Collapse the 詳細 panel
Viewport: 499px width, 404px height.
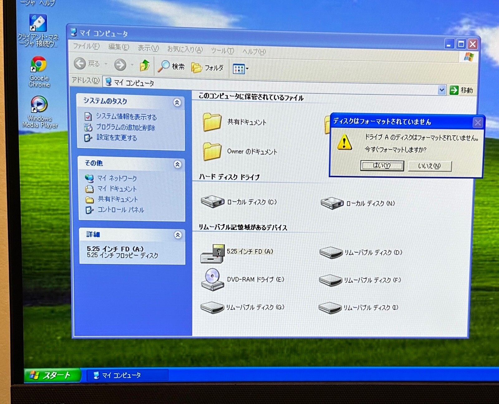click(178, 235)
